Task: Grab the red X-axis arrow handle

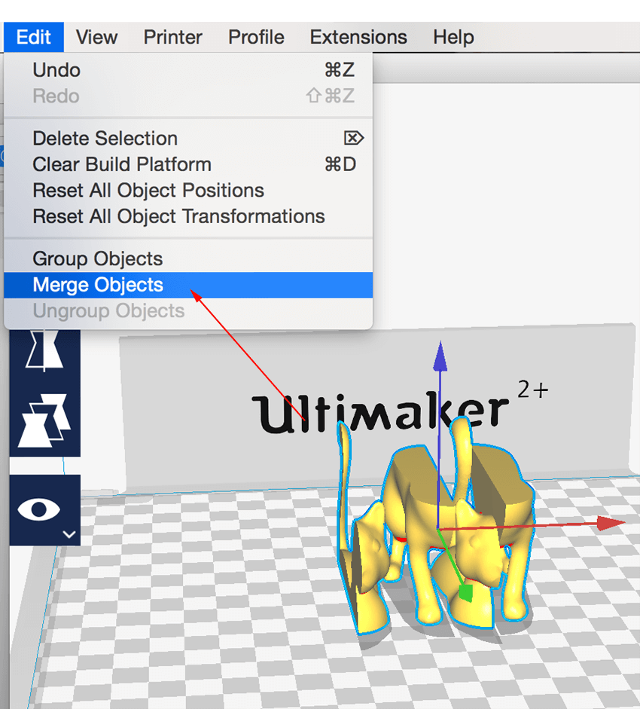Action: [x=611, y=523]
